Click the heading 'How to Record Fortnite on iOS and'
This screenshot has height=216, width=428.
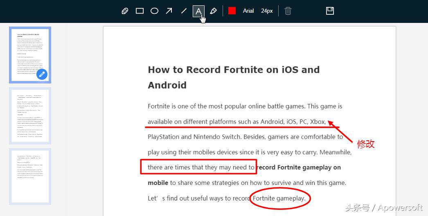point(234,70)
